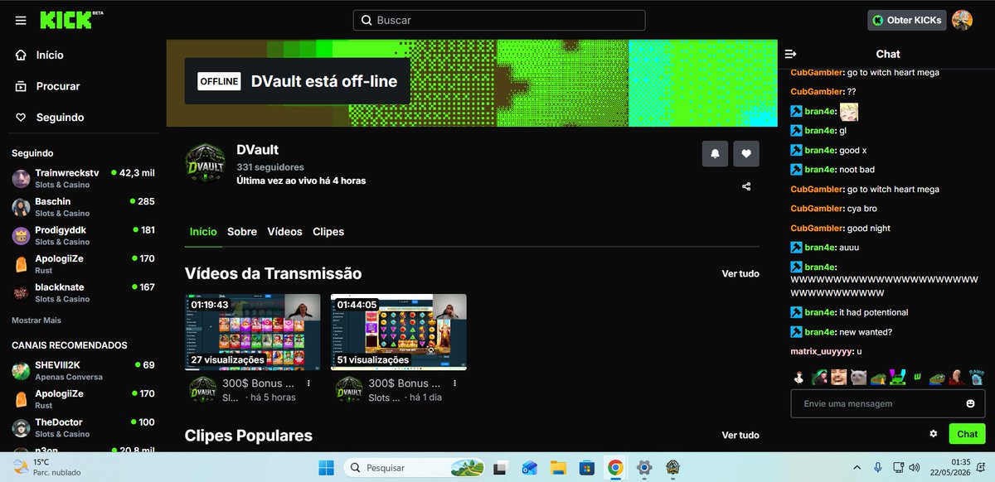995x482 pixels.
Task: Open the user profile avatar menu
Action: click(x=962, y=20)
